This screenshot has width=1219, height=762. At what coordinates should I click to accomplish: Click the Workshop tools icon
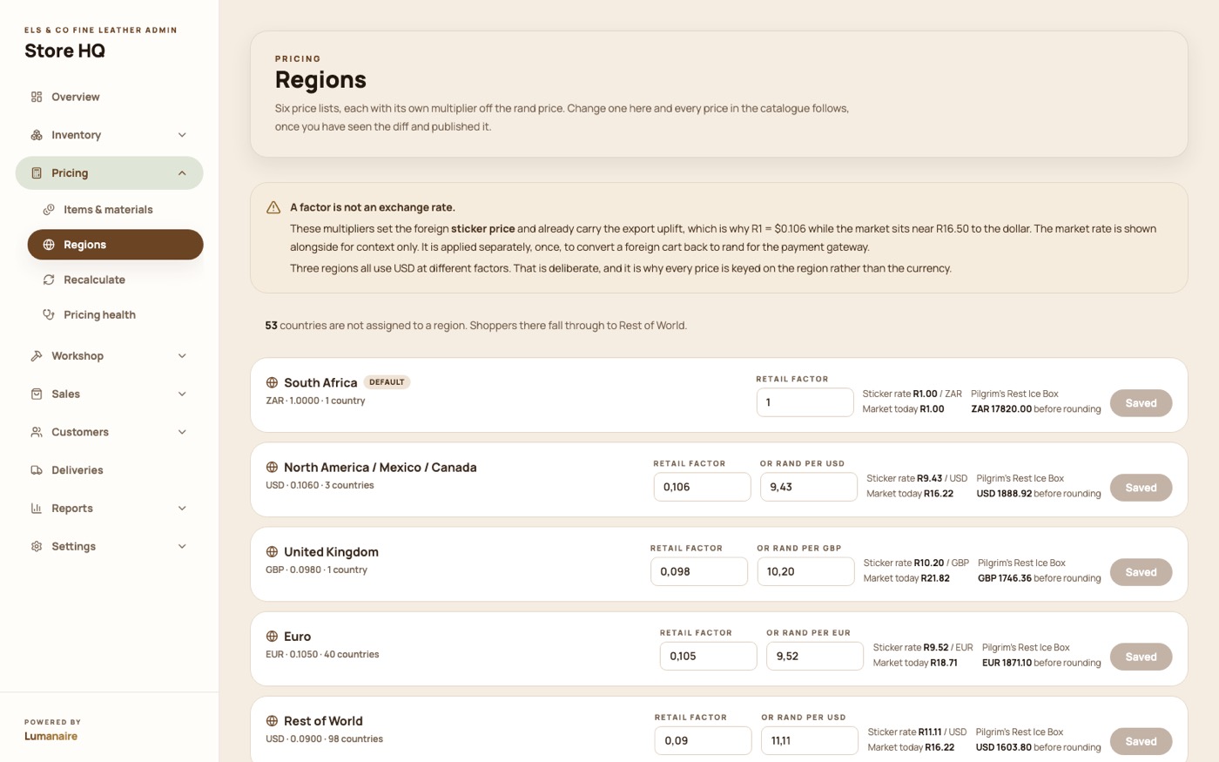(x=37, y=356)
